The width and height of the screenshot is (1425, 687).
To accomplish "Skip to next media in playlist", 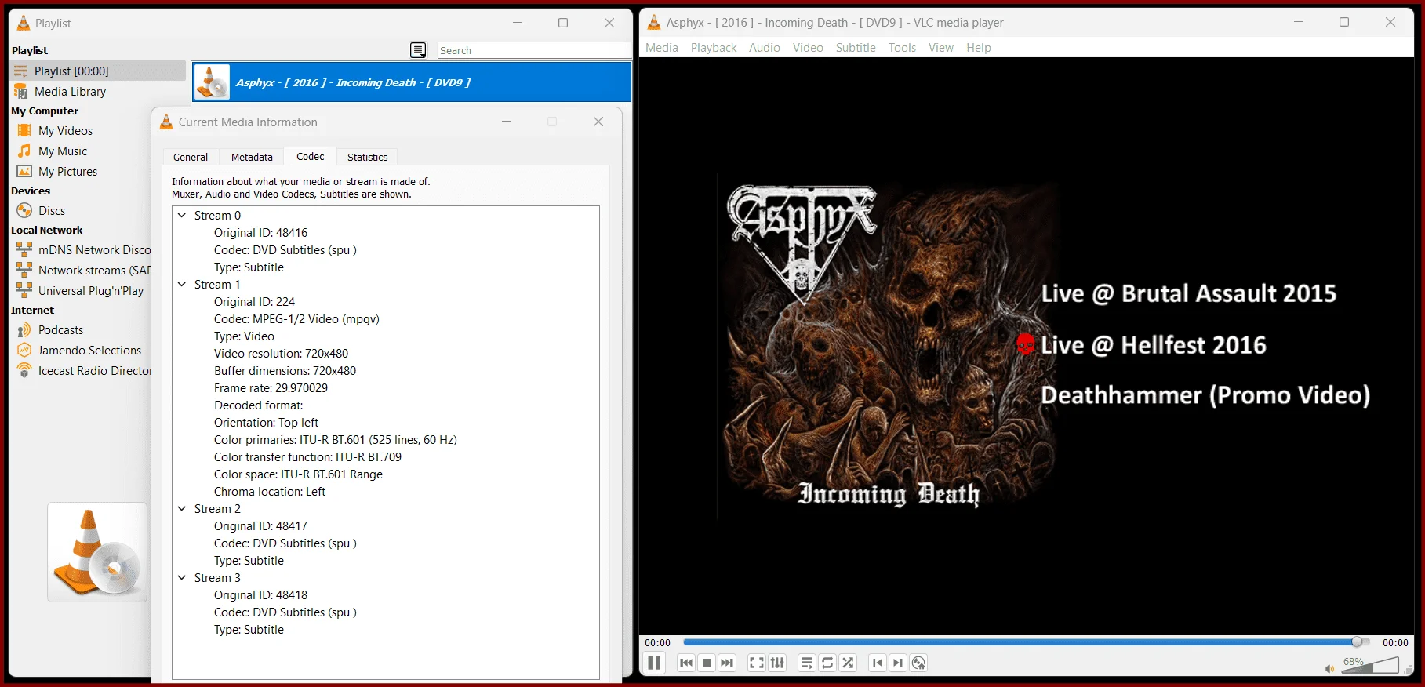I will [727, 663].
